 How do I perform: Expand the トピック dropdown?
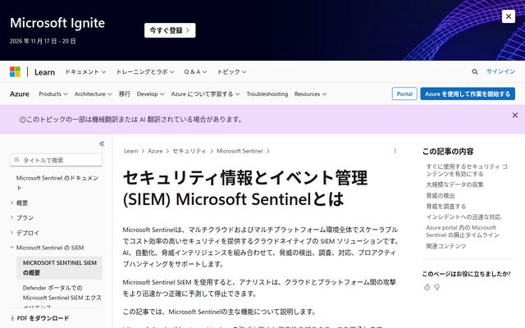pos(231,71)
